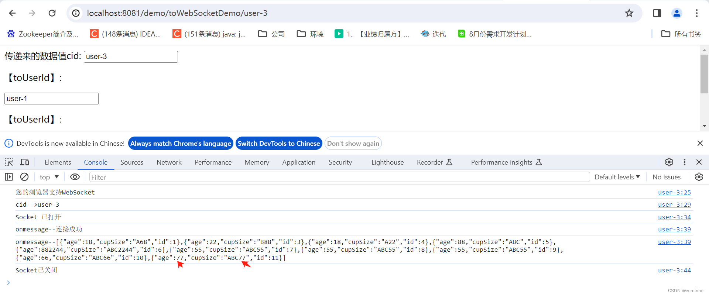Click the page scrollbar down arrow

[x=704, y=126]
